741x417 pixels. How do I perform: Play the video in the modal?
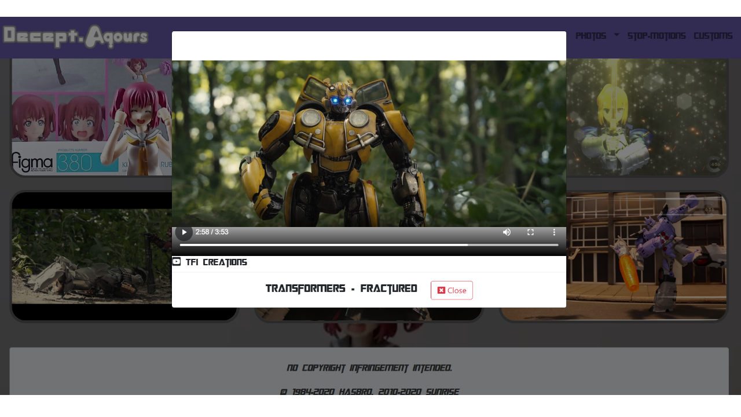(184, 232)
